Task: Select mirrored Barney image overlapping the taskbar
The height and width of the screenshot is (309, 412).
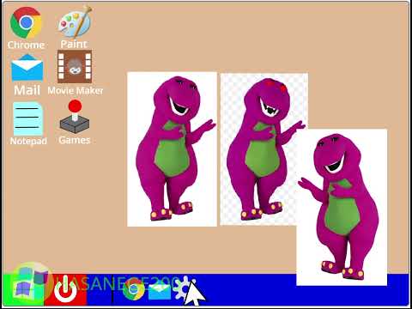Action: pyautogui.click(x=342, y=207)
